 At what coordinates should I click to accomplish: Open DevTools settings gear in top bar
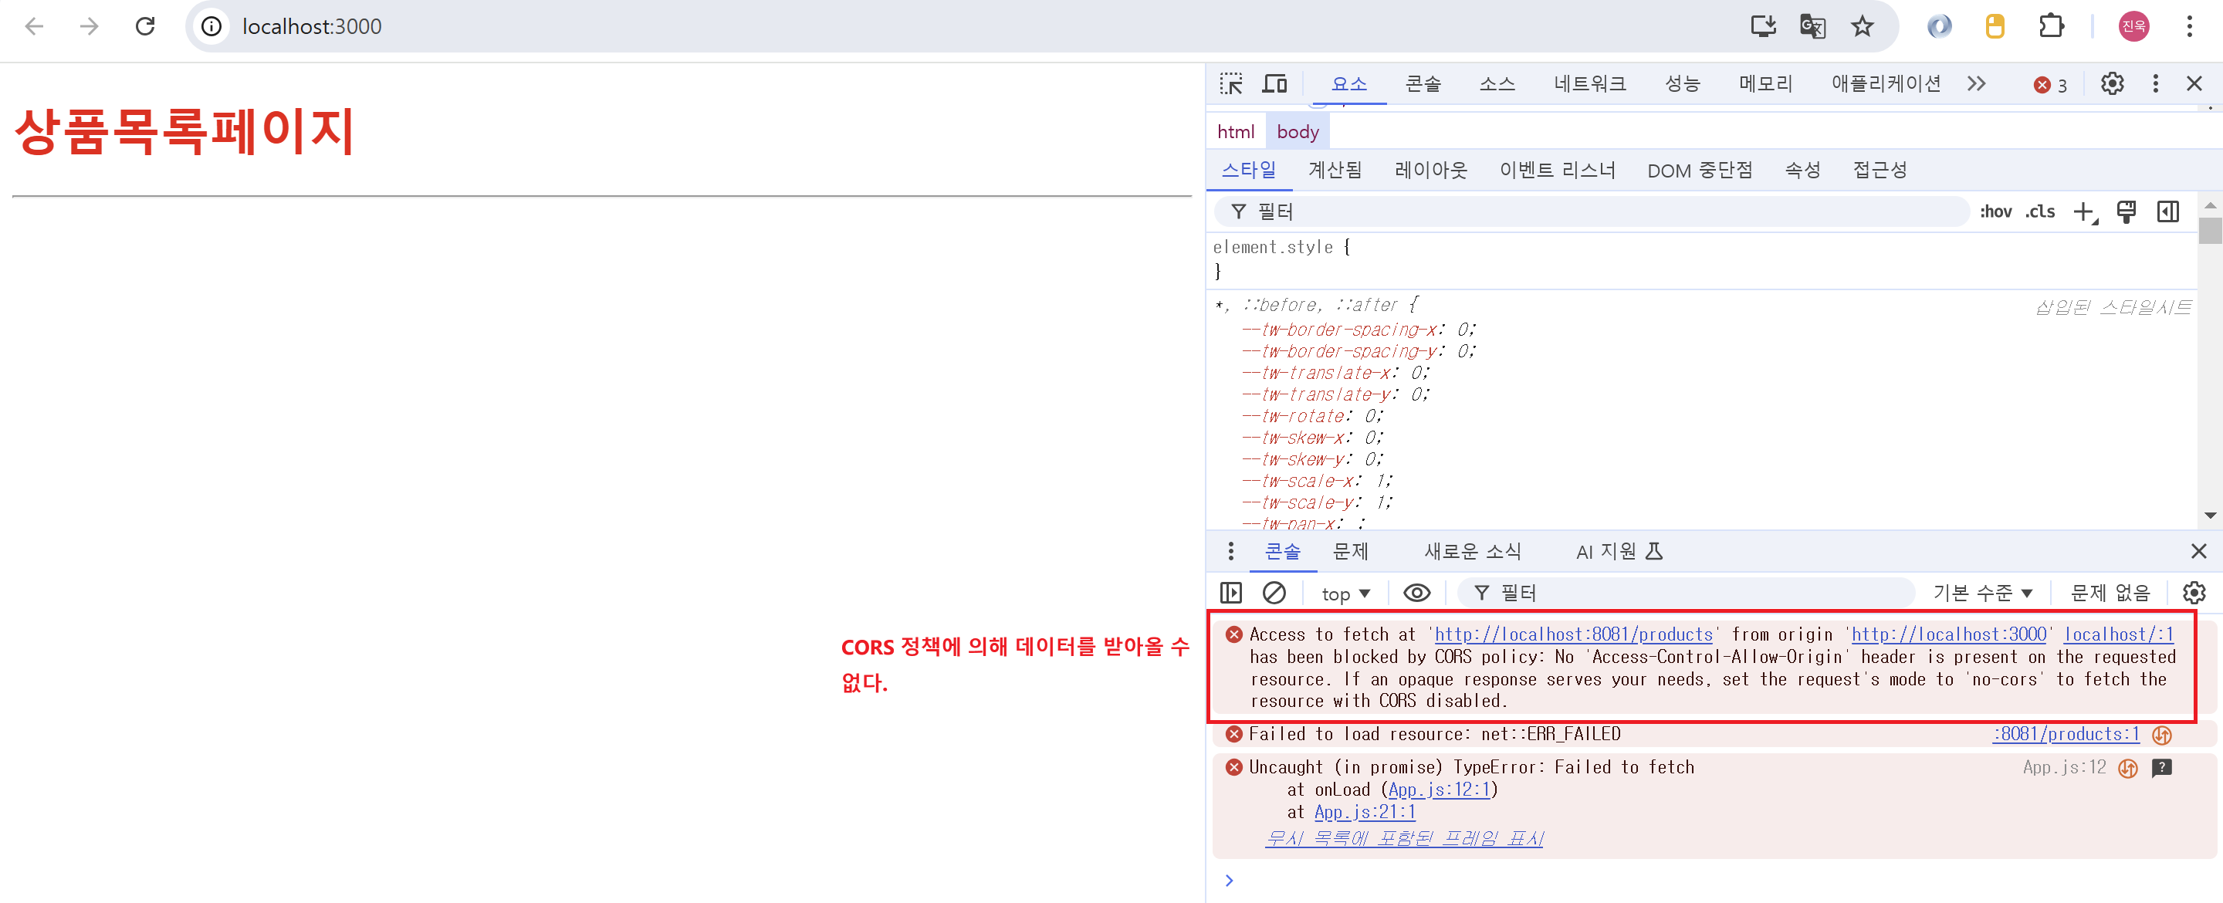[2112, 83]
